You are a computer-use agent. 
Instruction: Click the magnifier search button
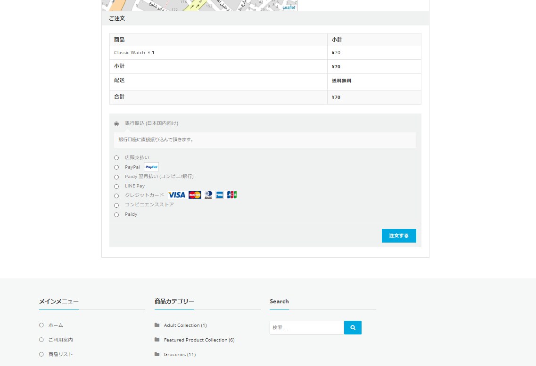pyautogui.click(x=353, y=328)
